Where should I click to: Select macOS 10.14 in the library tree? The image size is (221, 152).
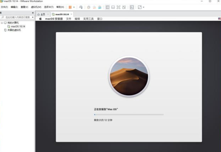(x=18, y=26)
